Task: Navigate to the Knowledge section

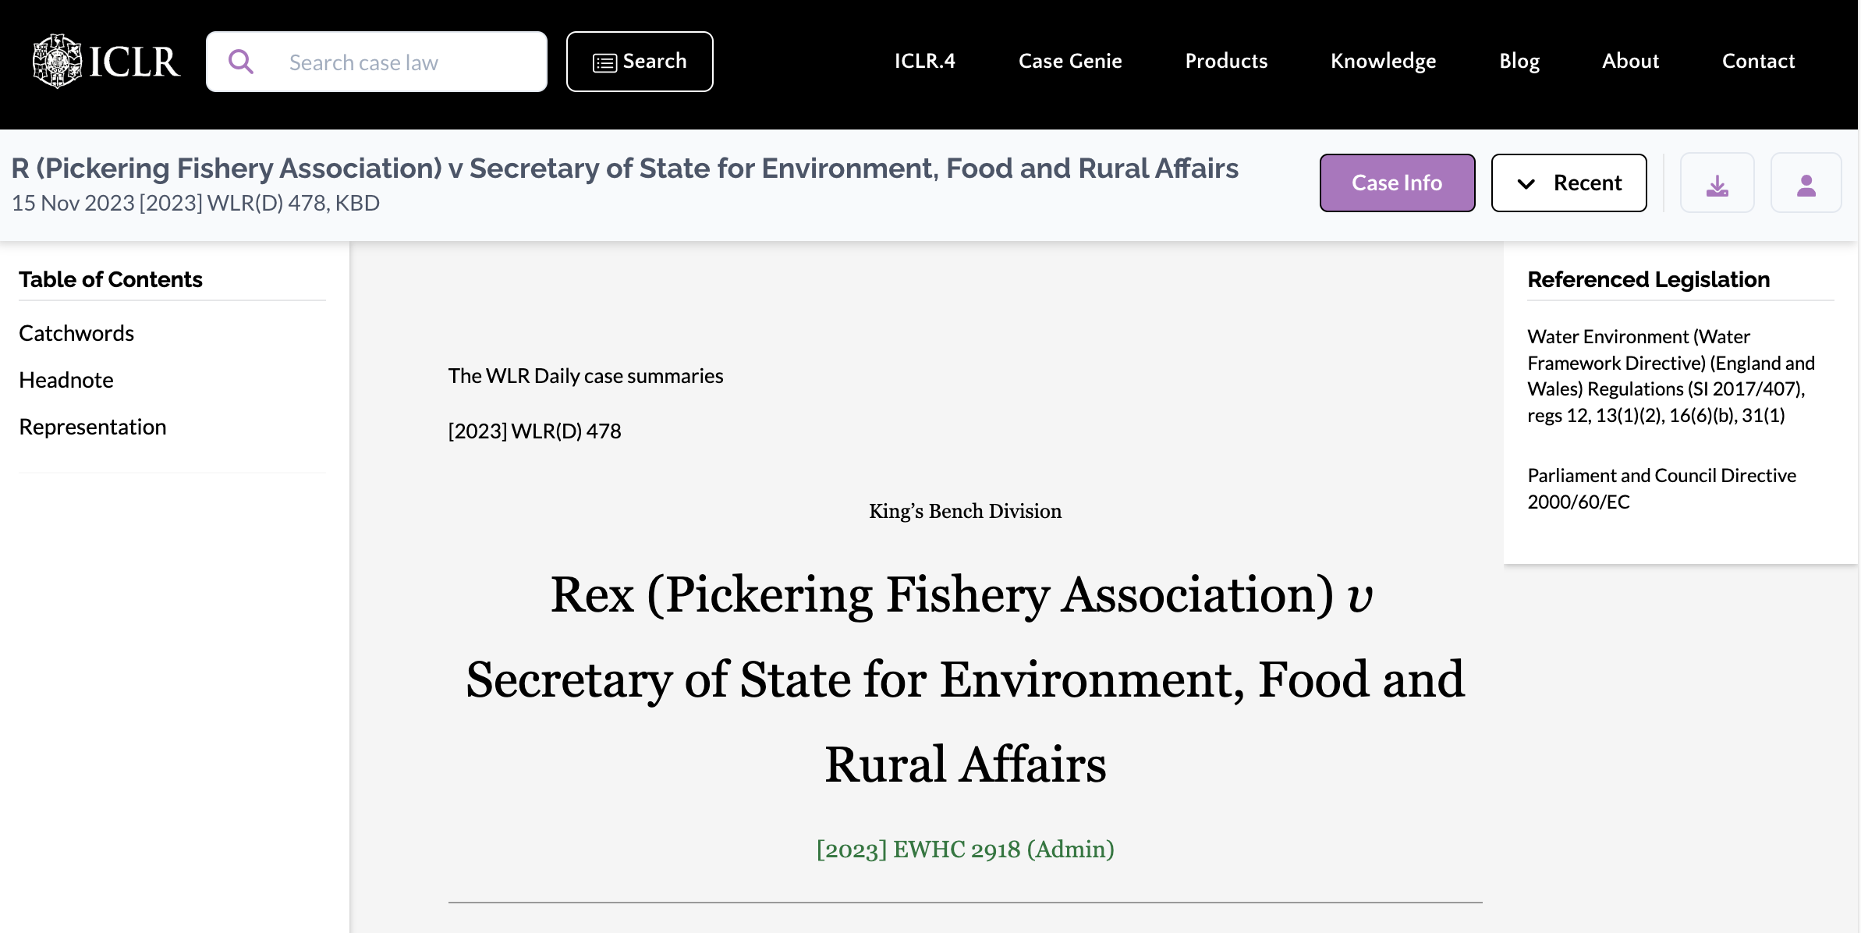Action: coord(1383,61)
